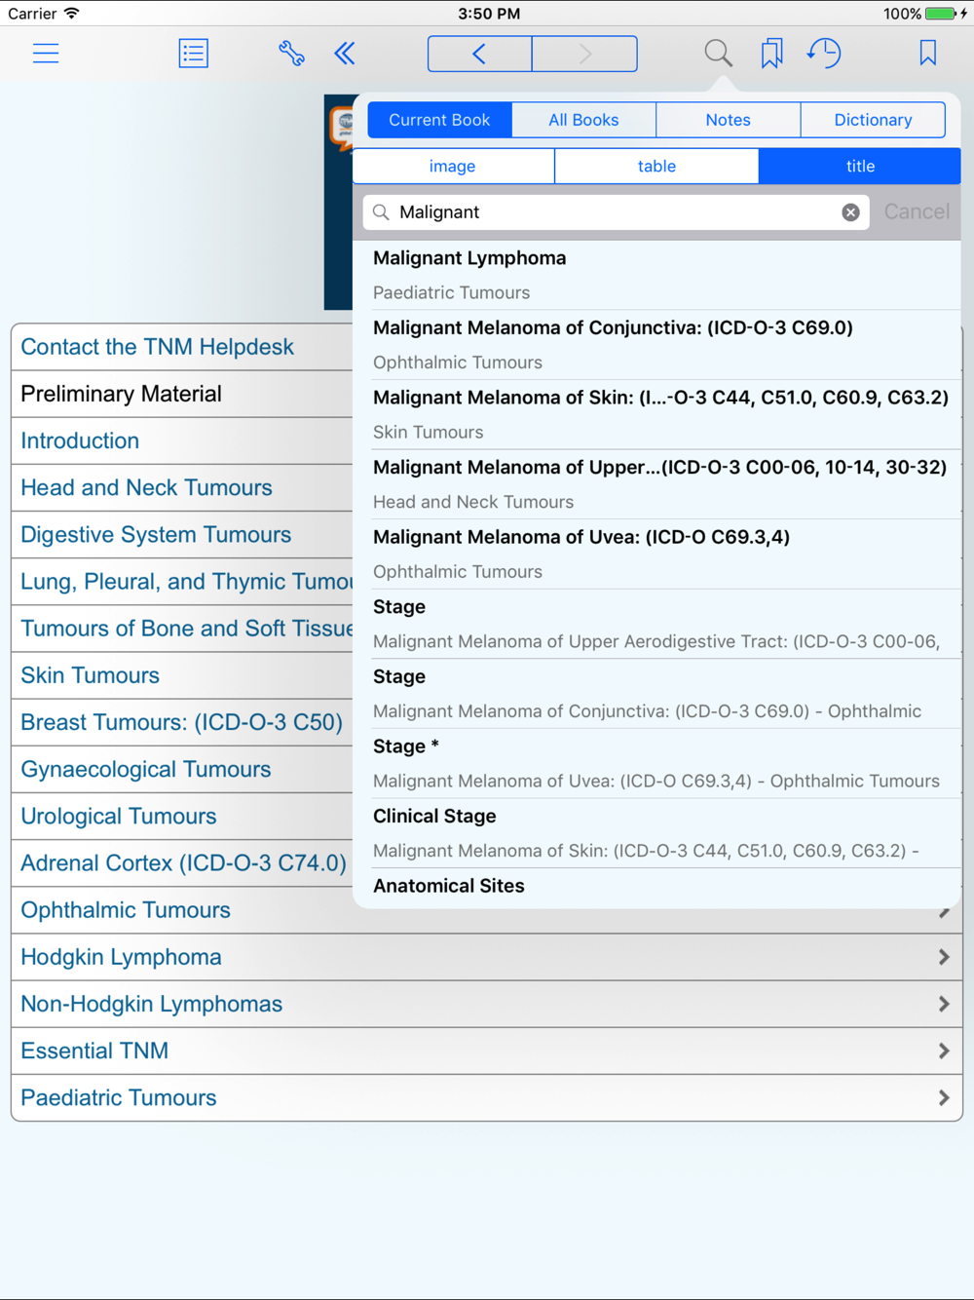Switch to All Books search scope
Viewport: 974px width, 1300px height.
pyautogui.click(x=583, y=120)
